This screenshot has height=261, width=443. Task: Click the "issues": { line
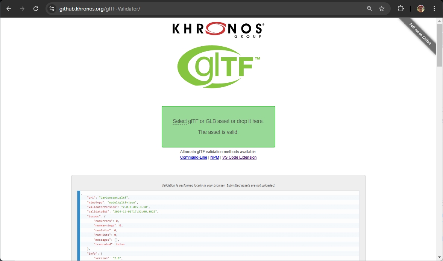click(x=96, y=216)
